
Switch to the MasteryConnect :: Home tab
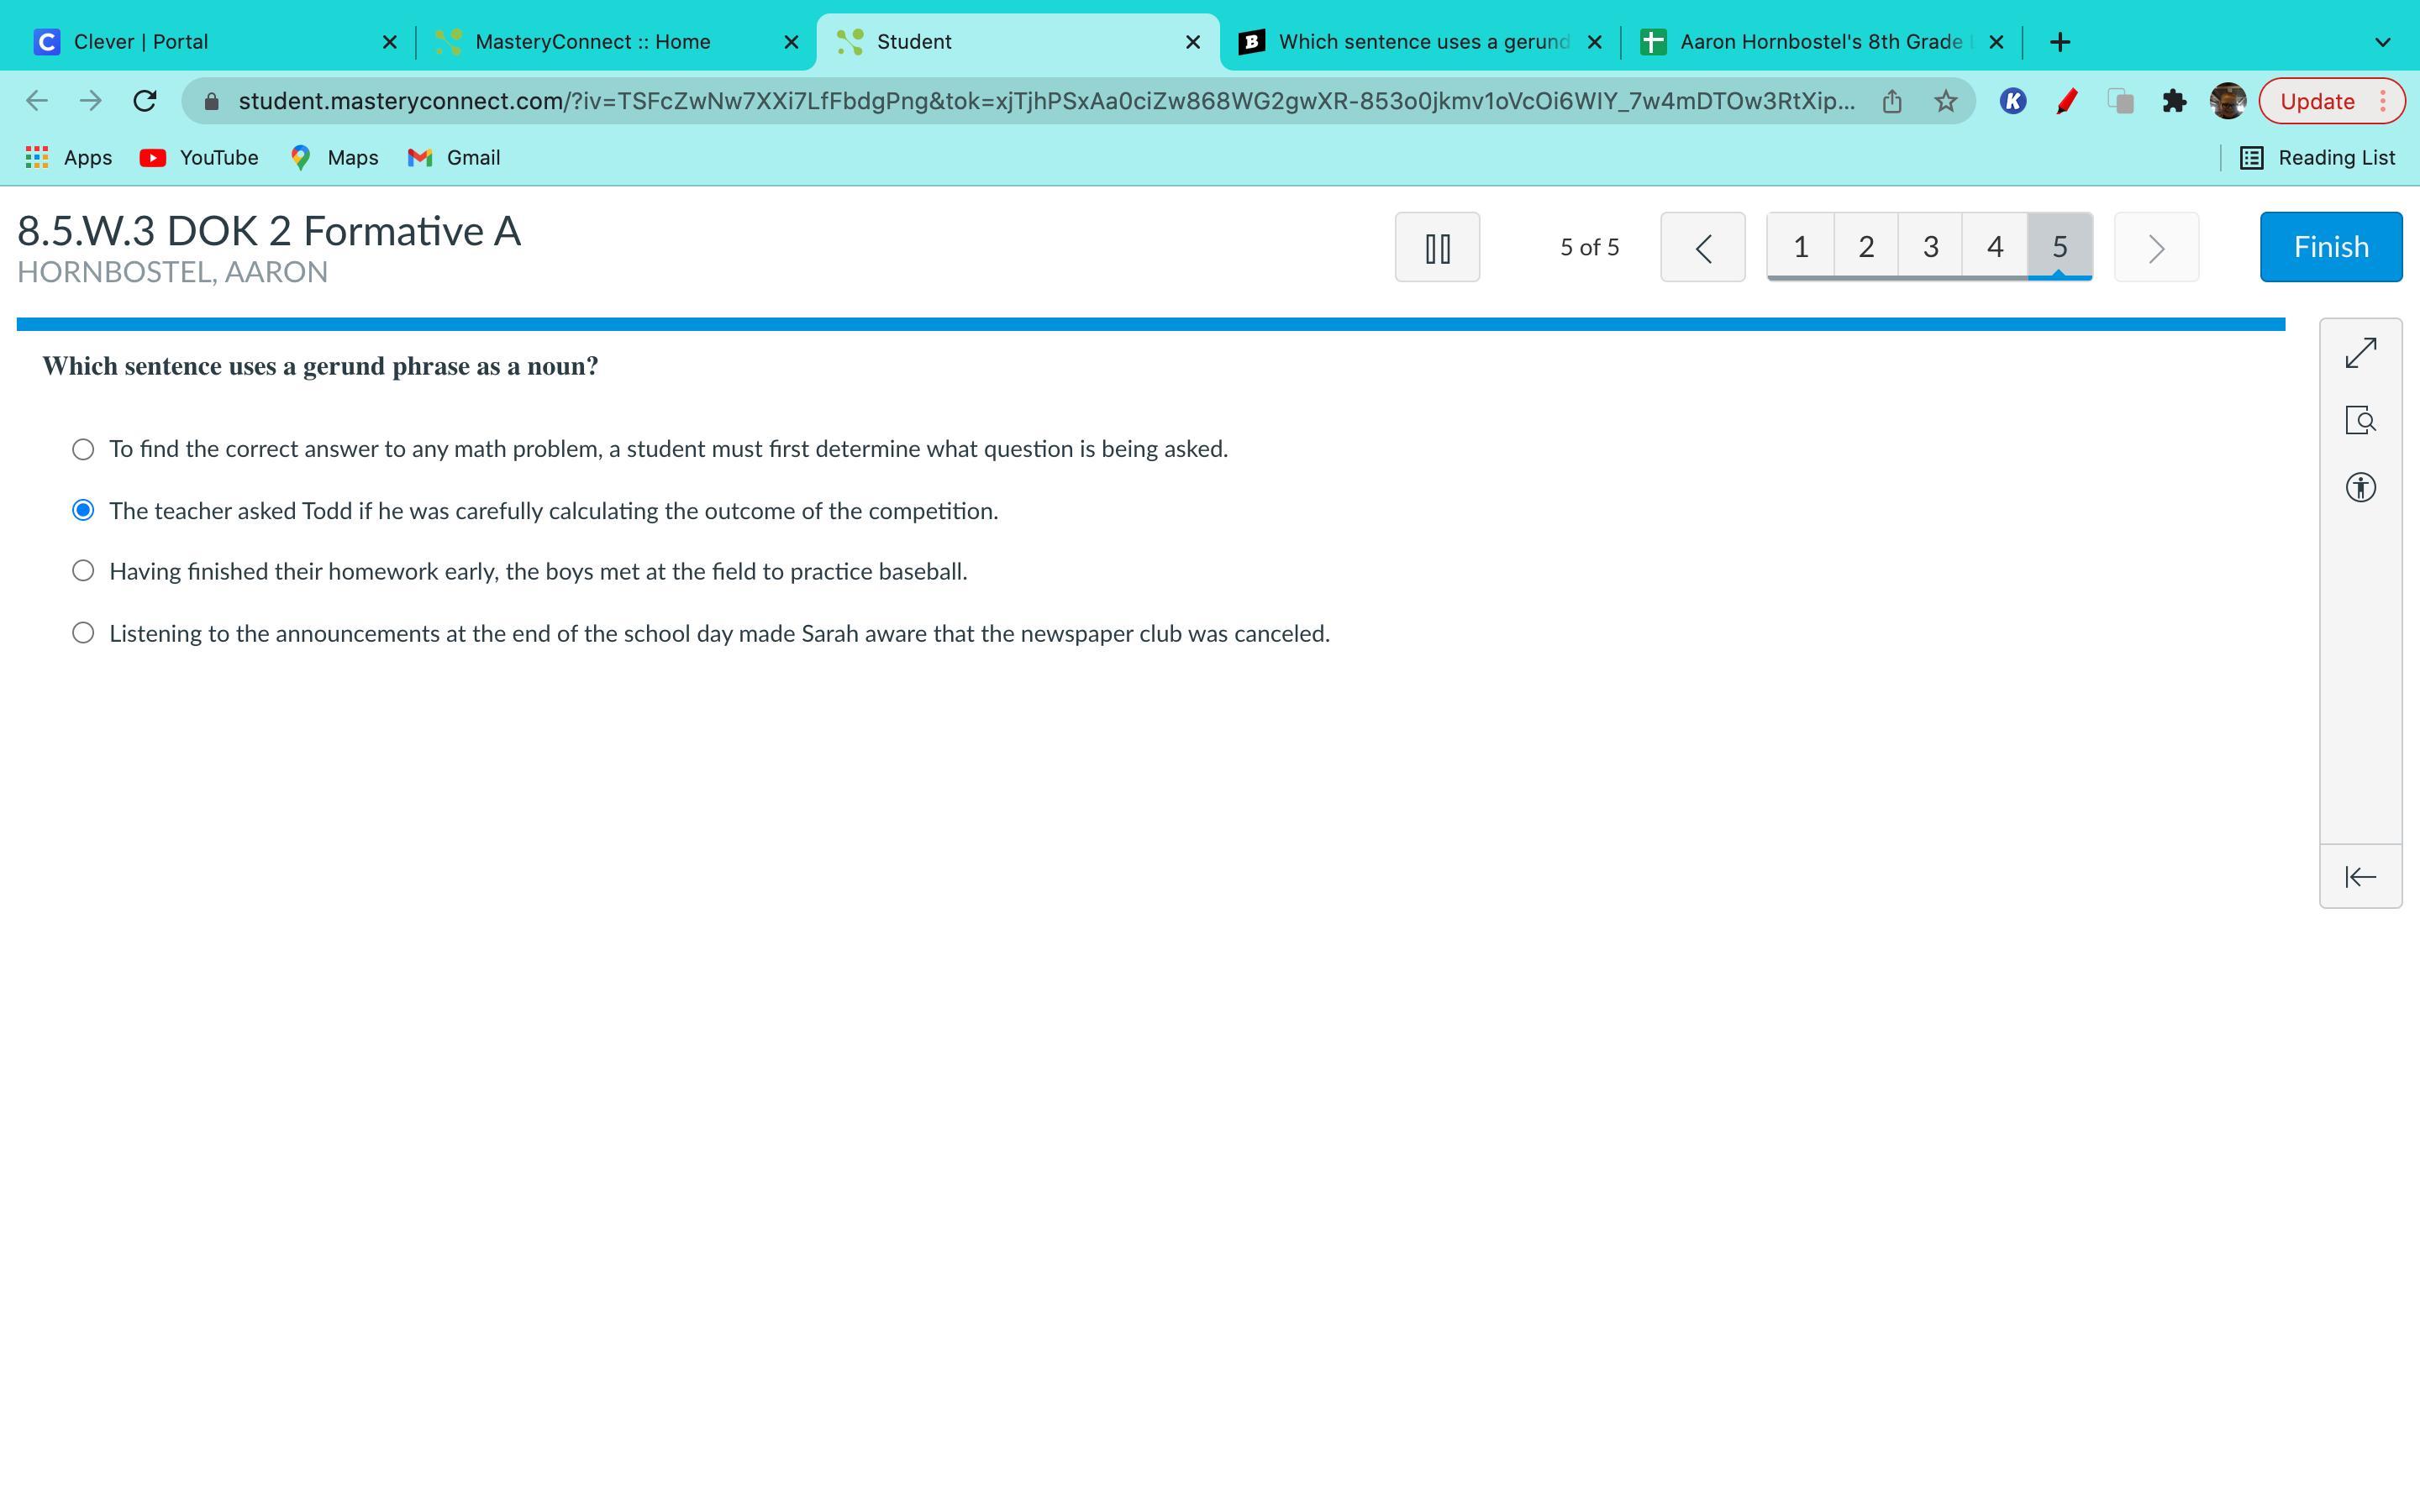click(x=600, y=42)
